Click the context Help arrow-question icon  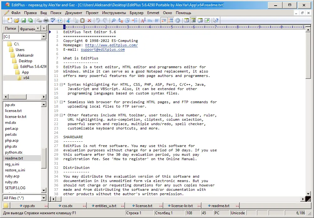coord(216,20)
